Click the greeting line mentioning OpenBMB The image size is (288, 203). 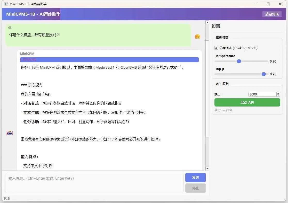[x=102, y=67]
